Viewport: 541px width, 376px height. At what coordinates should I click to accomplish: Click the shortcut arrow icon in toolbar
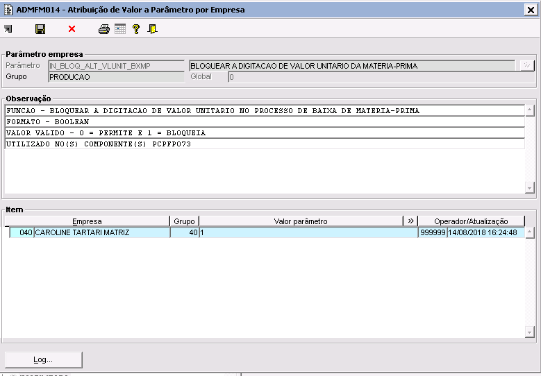8,29
